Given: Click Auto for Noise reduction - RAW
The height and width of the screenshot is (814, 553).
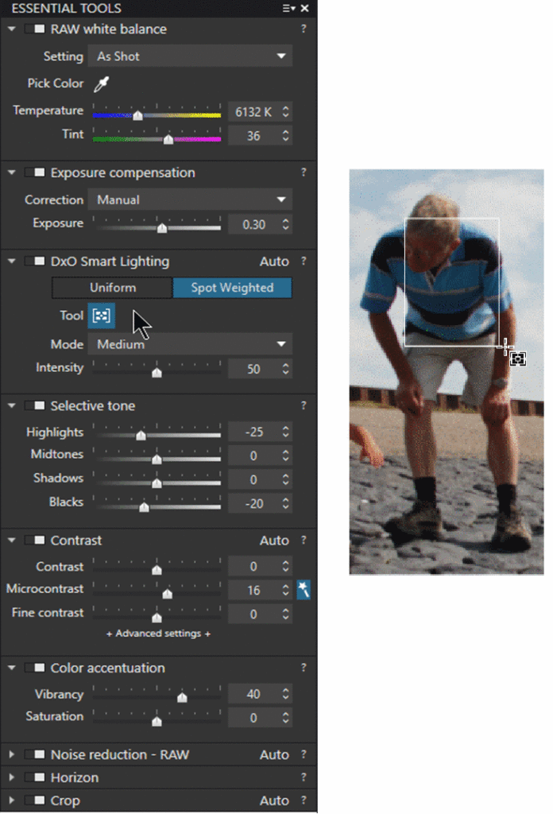Looking at the screenshot, I should tap(274, 754).
